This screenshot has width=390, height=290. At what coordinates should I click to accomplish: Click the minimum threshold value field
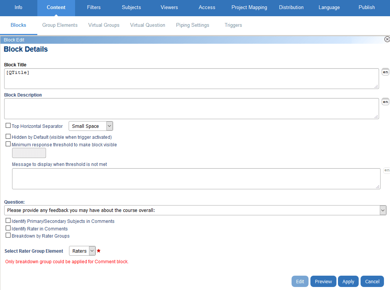pos(29,153)
